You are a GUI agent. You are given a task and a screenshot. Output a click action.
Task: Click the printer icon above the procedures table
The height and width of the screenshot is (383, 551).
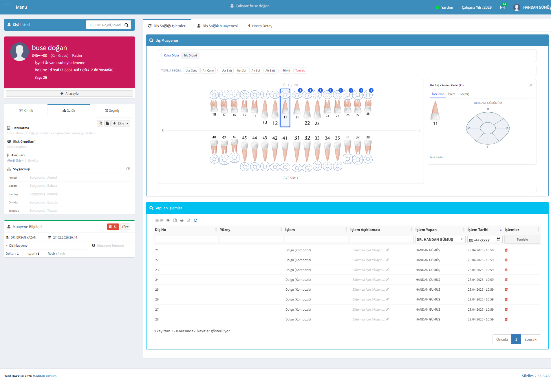click(x=182, y=220)
